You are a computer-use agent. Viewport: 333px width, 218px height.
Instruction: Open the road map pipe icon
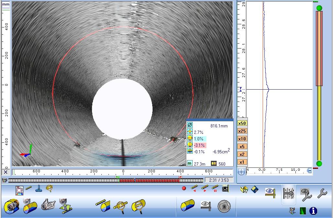click(65, 206)
